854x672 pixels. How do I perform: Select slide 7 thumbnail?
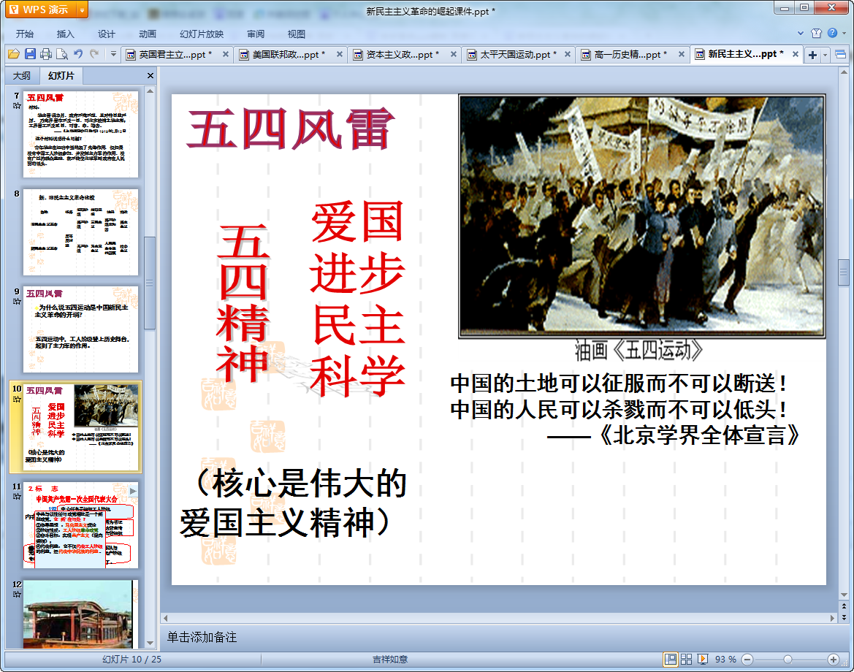click(x=80, y=134)
